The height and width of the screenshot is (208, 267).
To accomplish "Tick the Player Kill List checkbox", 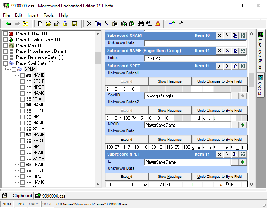I will [x=6, y=33].
